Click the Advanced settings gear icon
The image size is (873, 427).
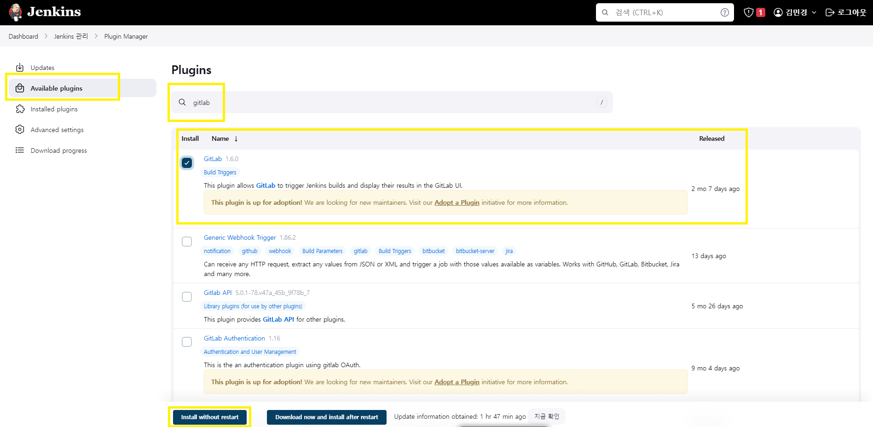click(x=20, y=130)
